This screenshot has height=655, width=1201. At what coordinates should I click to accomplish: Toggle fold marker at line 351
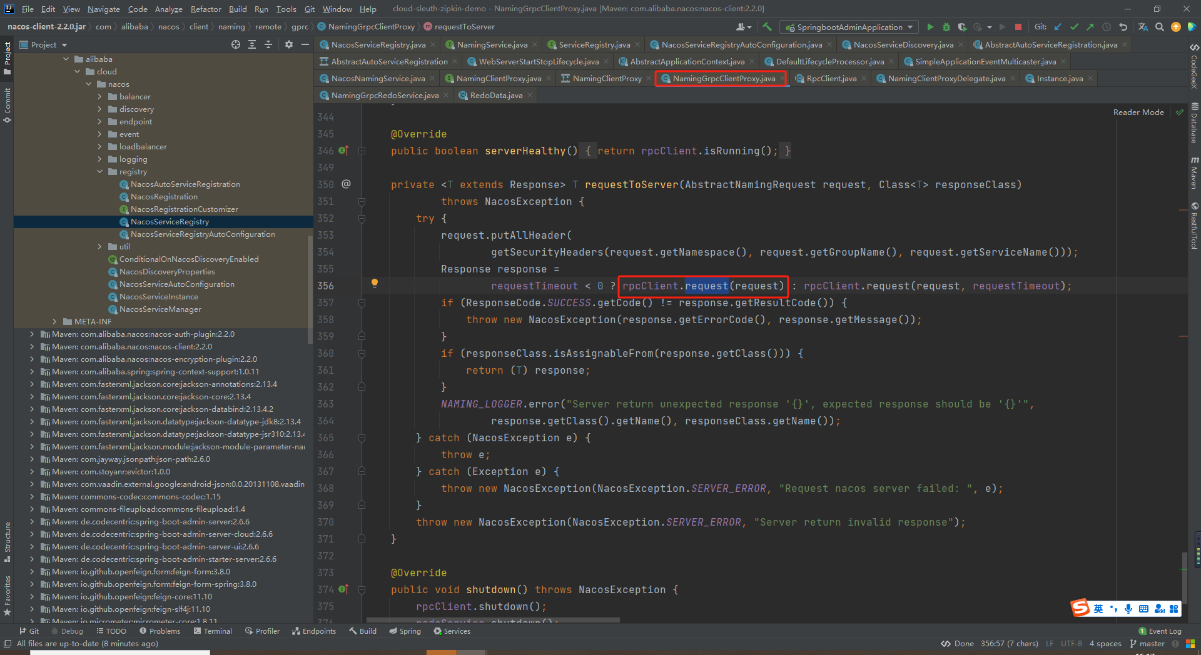[x=362, y=201]
